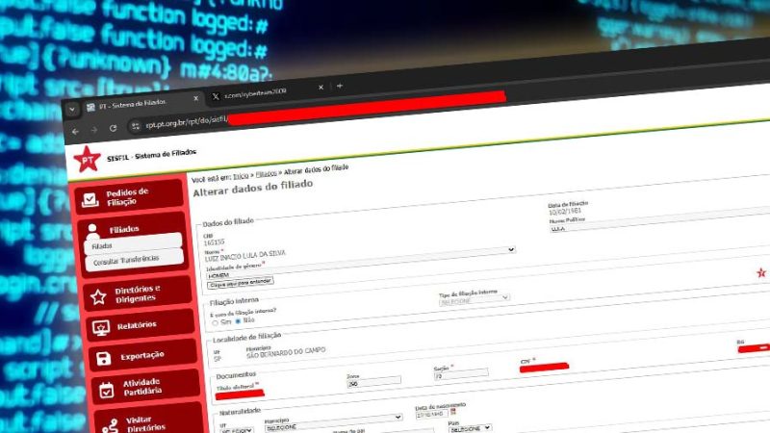This screenshot has height=433, width=770.
Task: Open site information icon in address bar
Action: coord(135,126)
